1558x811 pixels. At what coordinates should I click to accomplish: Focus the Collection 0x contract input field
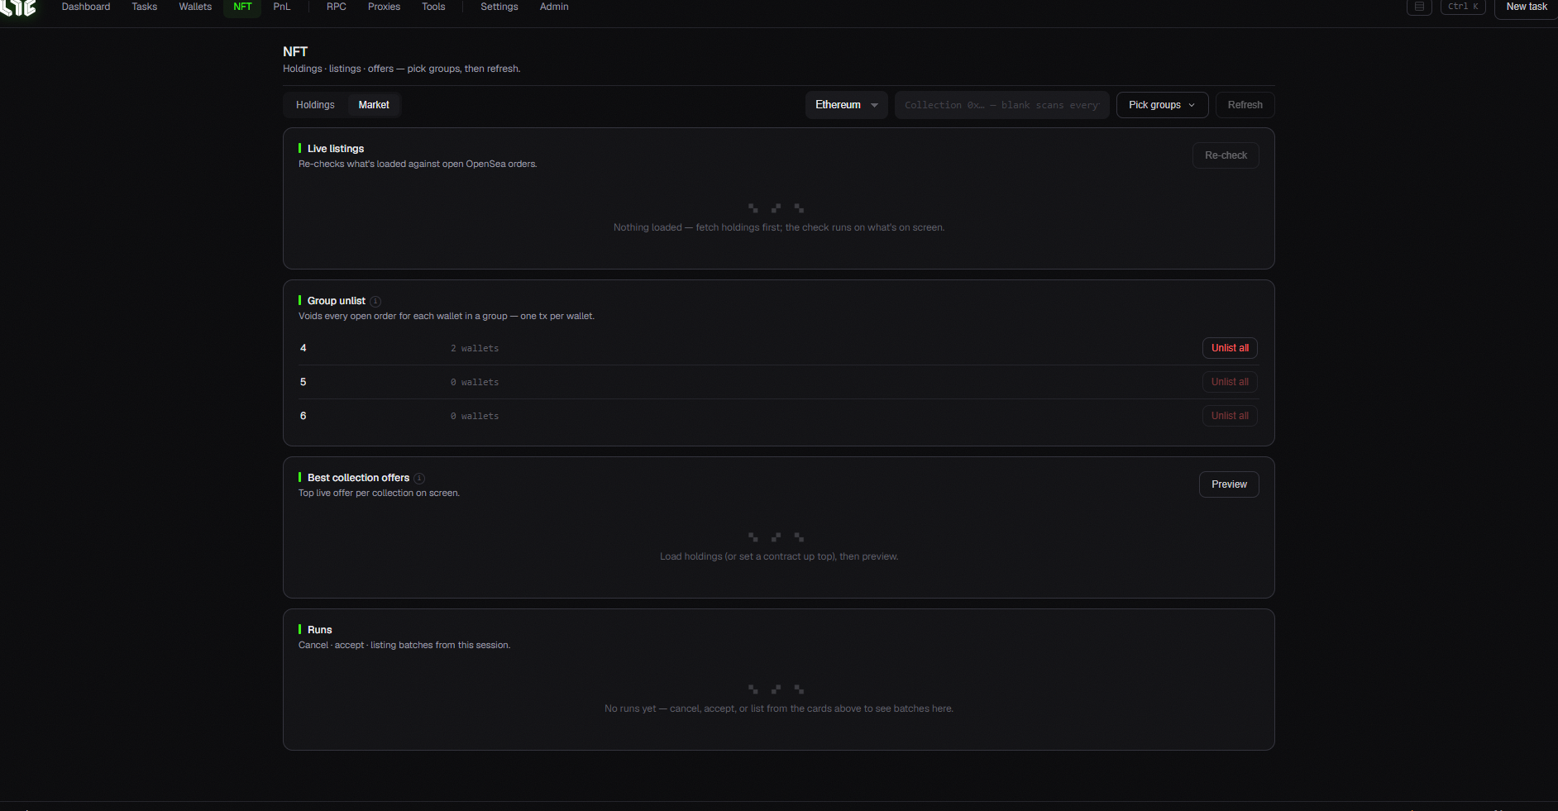point(1002,105)
